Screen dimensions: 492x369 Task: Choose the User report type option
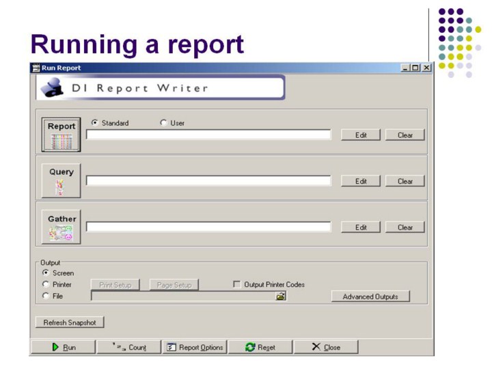pos(163,123)
